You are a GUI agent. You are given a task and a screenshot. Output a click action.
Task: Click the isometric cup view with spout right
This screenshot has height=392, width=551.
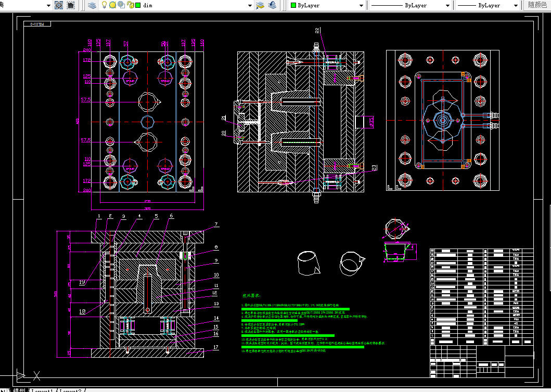click(352, 264)
